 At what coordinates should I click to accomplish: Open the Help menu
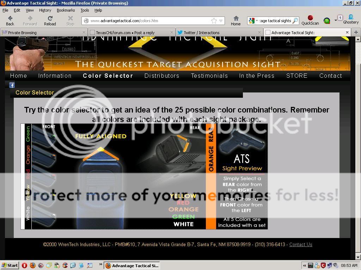(98, 10)
